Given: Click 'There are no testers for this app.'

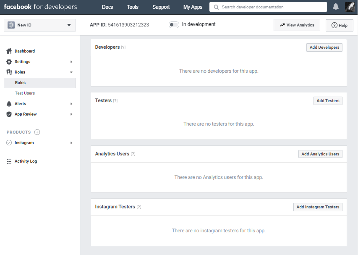Looking at the screenshot, I should tap(219, 124).
